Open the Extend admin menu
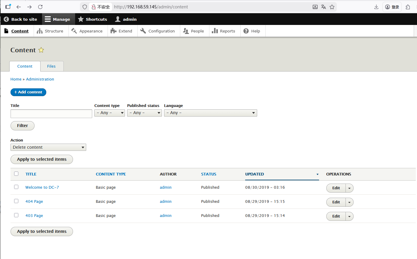This screenshot has height=259, width=417. point(122,31)
